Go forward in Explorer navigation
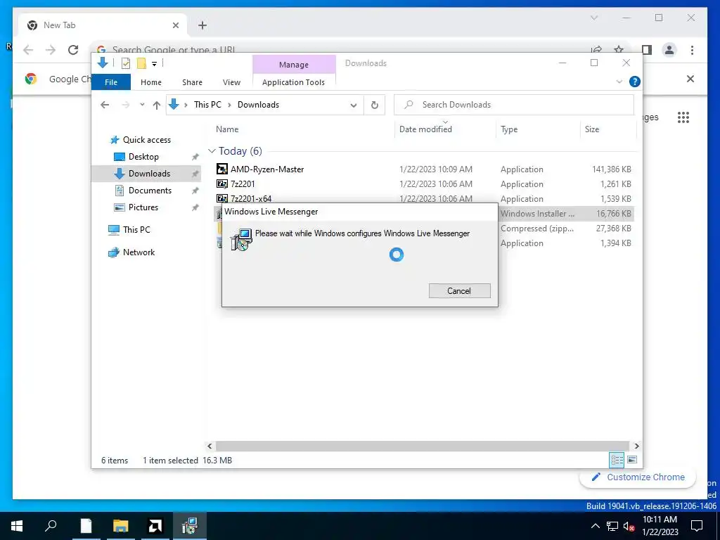The width and height of the screenshot is (720, 540). pos(126,105)
